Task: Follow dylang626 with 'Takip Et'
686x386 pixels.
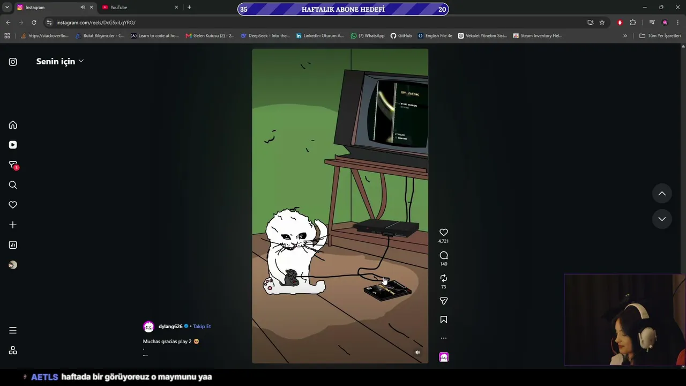Action: 202,326
